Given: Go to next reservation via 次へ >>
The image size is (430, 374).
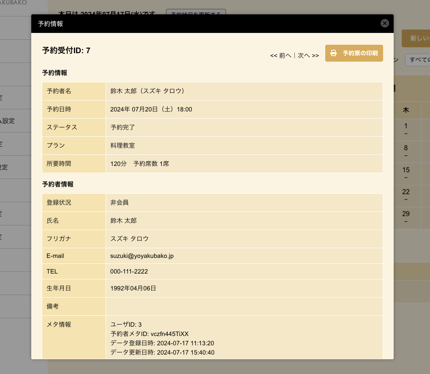Looking at the screenshot, I should [308, 56].
